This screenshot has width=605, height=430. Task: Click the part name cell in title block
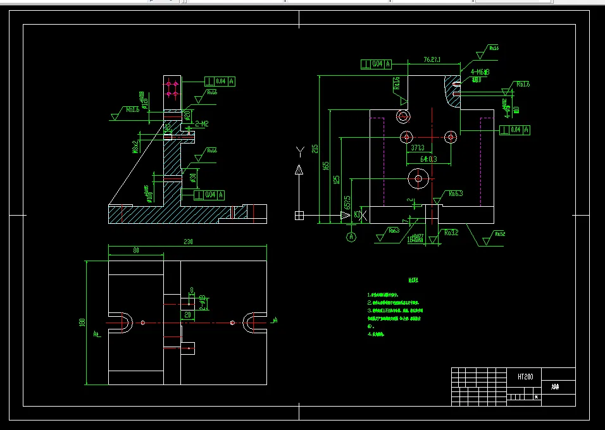tap(558, 387)
